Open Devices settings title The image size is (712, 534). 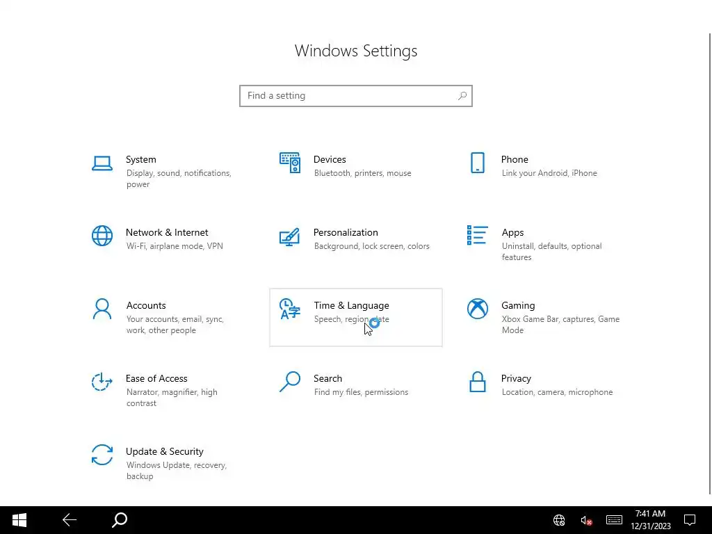coord(330,159)
